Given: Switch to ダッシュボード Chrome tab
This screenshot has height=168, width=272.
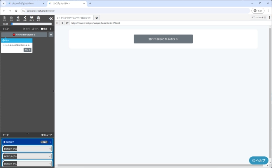Looking at the screenshot, I should coord(25,3).
